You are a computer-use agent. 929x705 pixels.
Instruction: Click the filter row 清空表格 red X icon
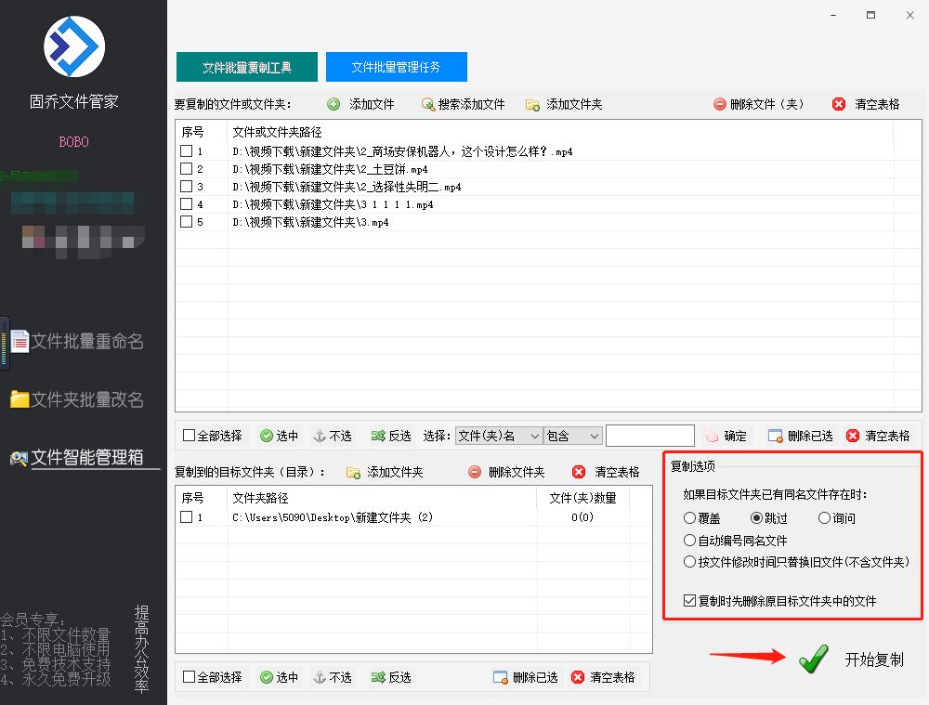[853, 436]
